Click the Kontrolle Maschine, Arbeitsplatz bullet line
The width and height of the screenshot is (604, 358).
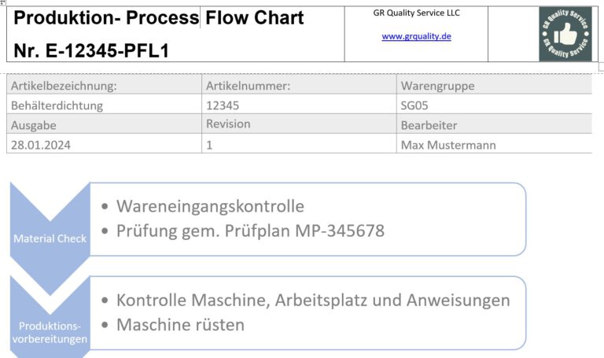pyautogui.click(x=313, y=301)
